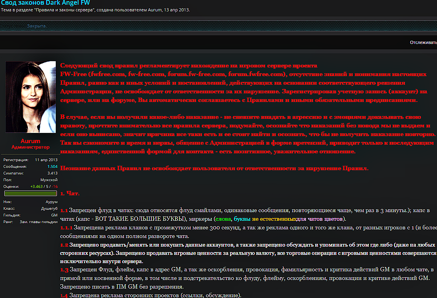Click the green word слова in rule 1.1

223,219
